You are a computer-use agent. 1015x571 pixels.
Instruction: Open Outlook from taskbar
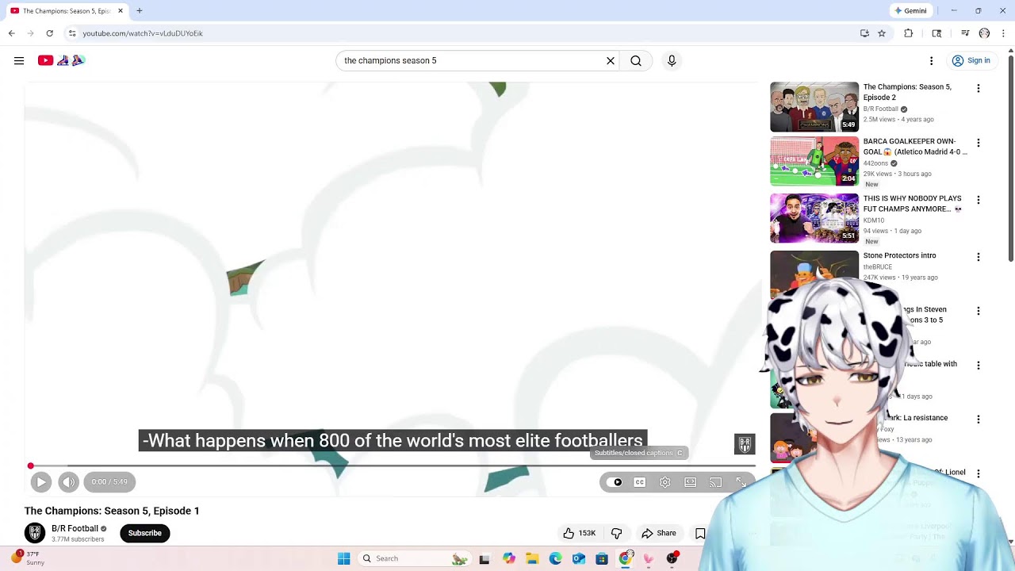579,558
